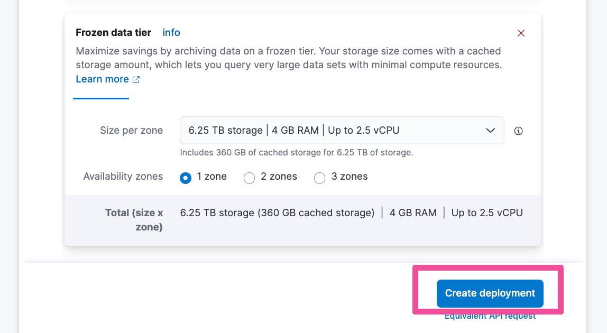607x333 pixels.
Task: Click the "3 zones" label text
Action: click(x=350, y=177)
